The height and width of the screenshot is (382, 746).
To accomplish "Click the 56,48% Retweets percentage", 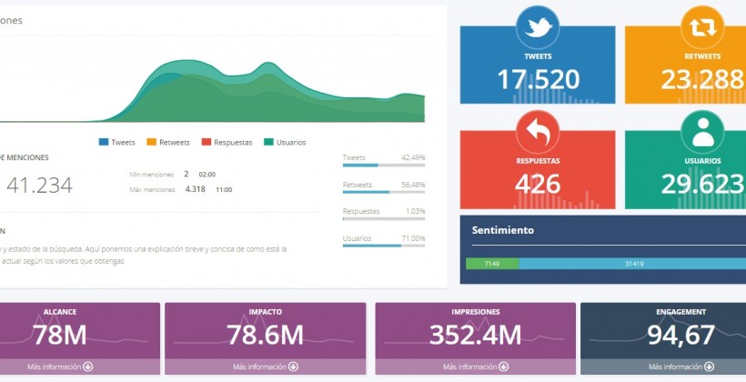I will pyautogui.click(x=413, y=185).
